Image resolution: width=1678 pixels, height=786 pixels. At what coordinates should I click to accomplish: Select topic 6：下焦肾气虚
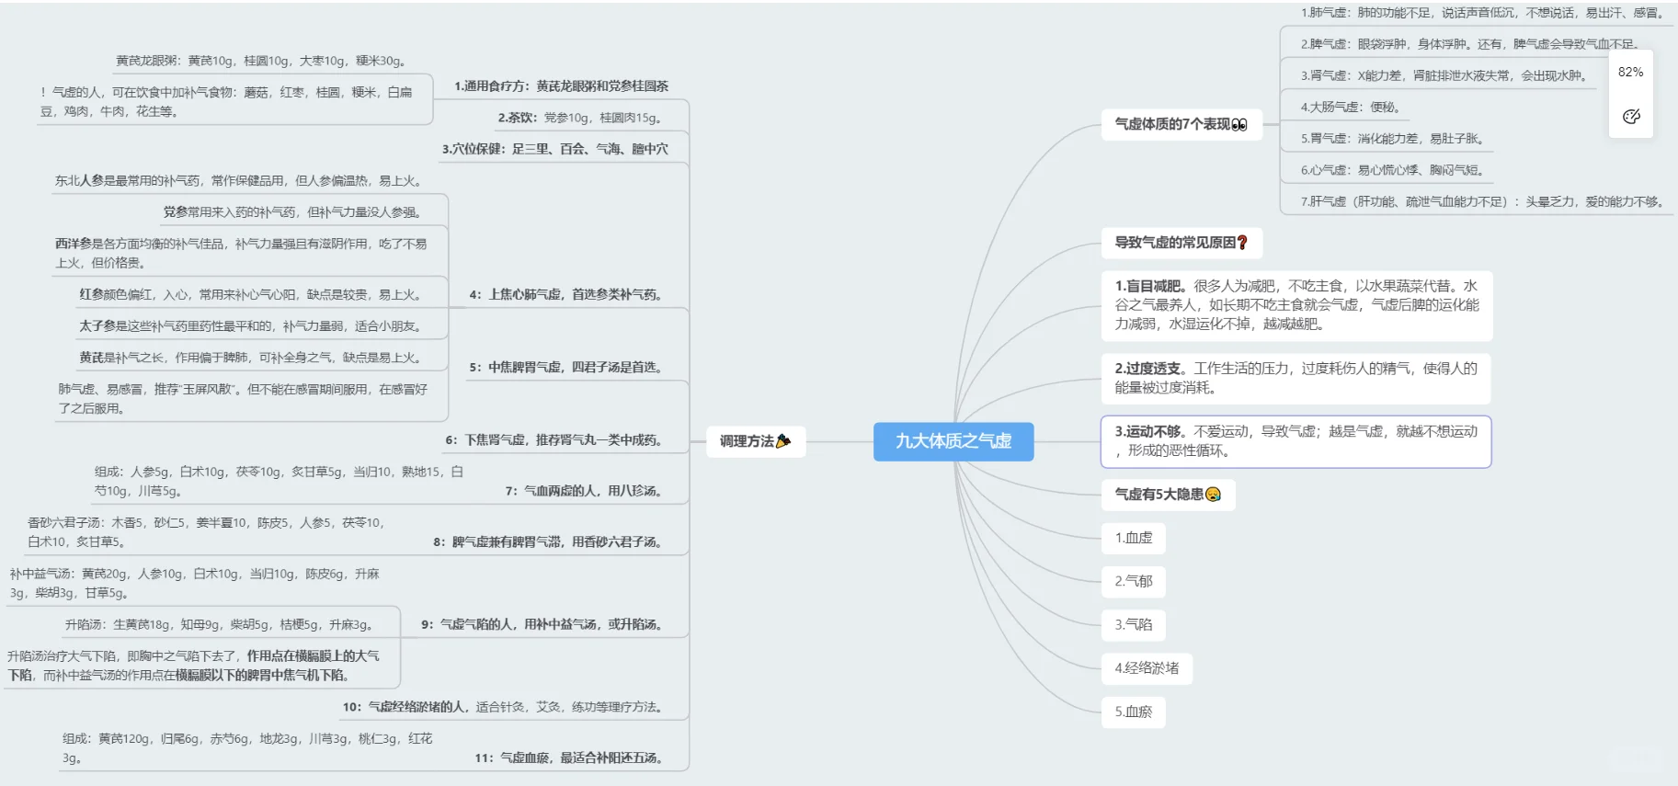click(554, 440)
